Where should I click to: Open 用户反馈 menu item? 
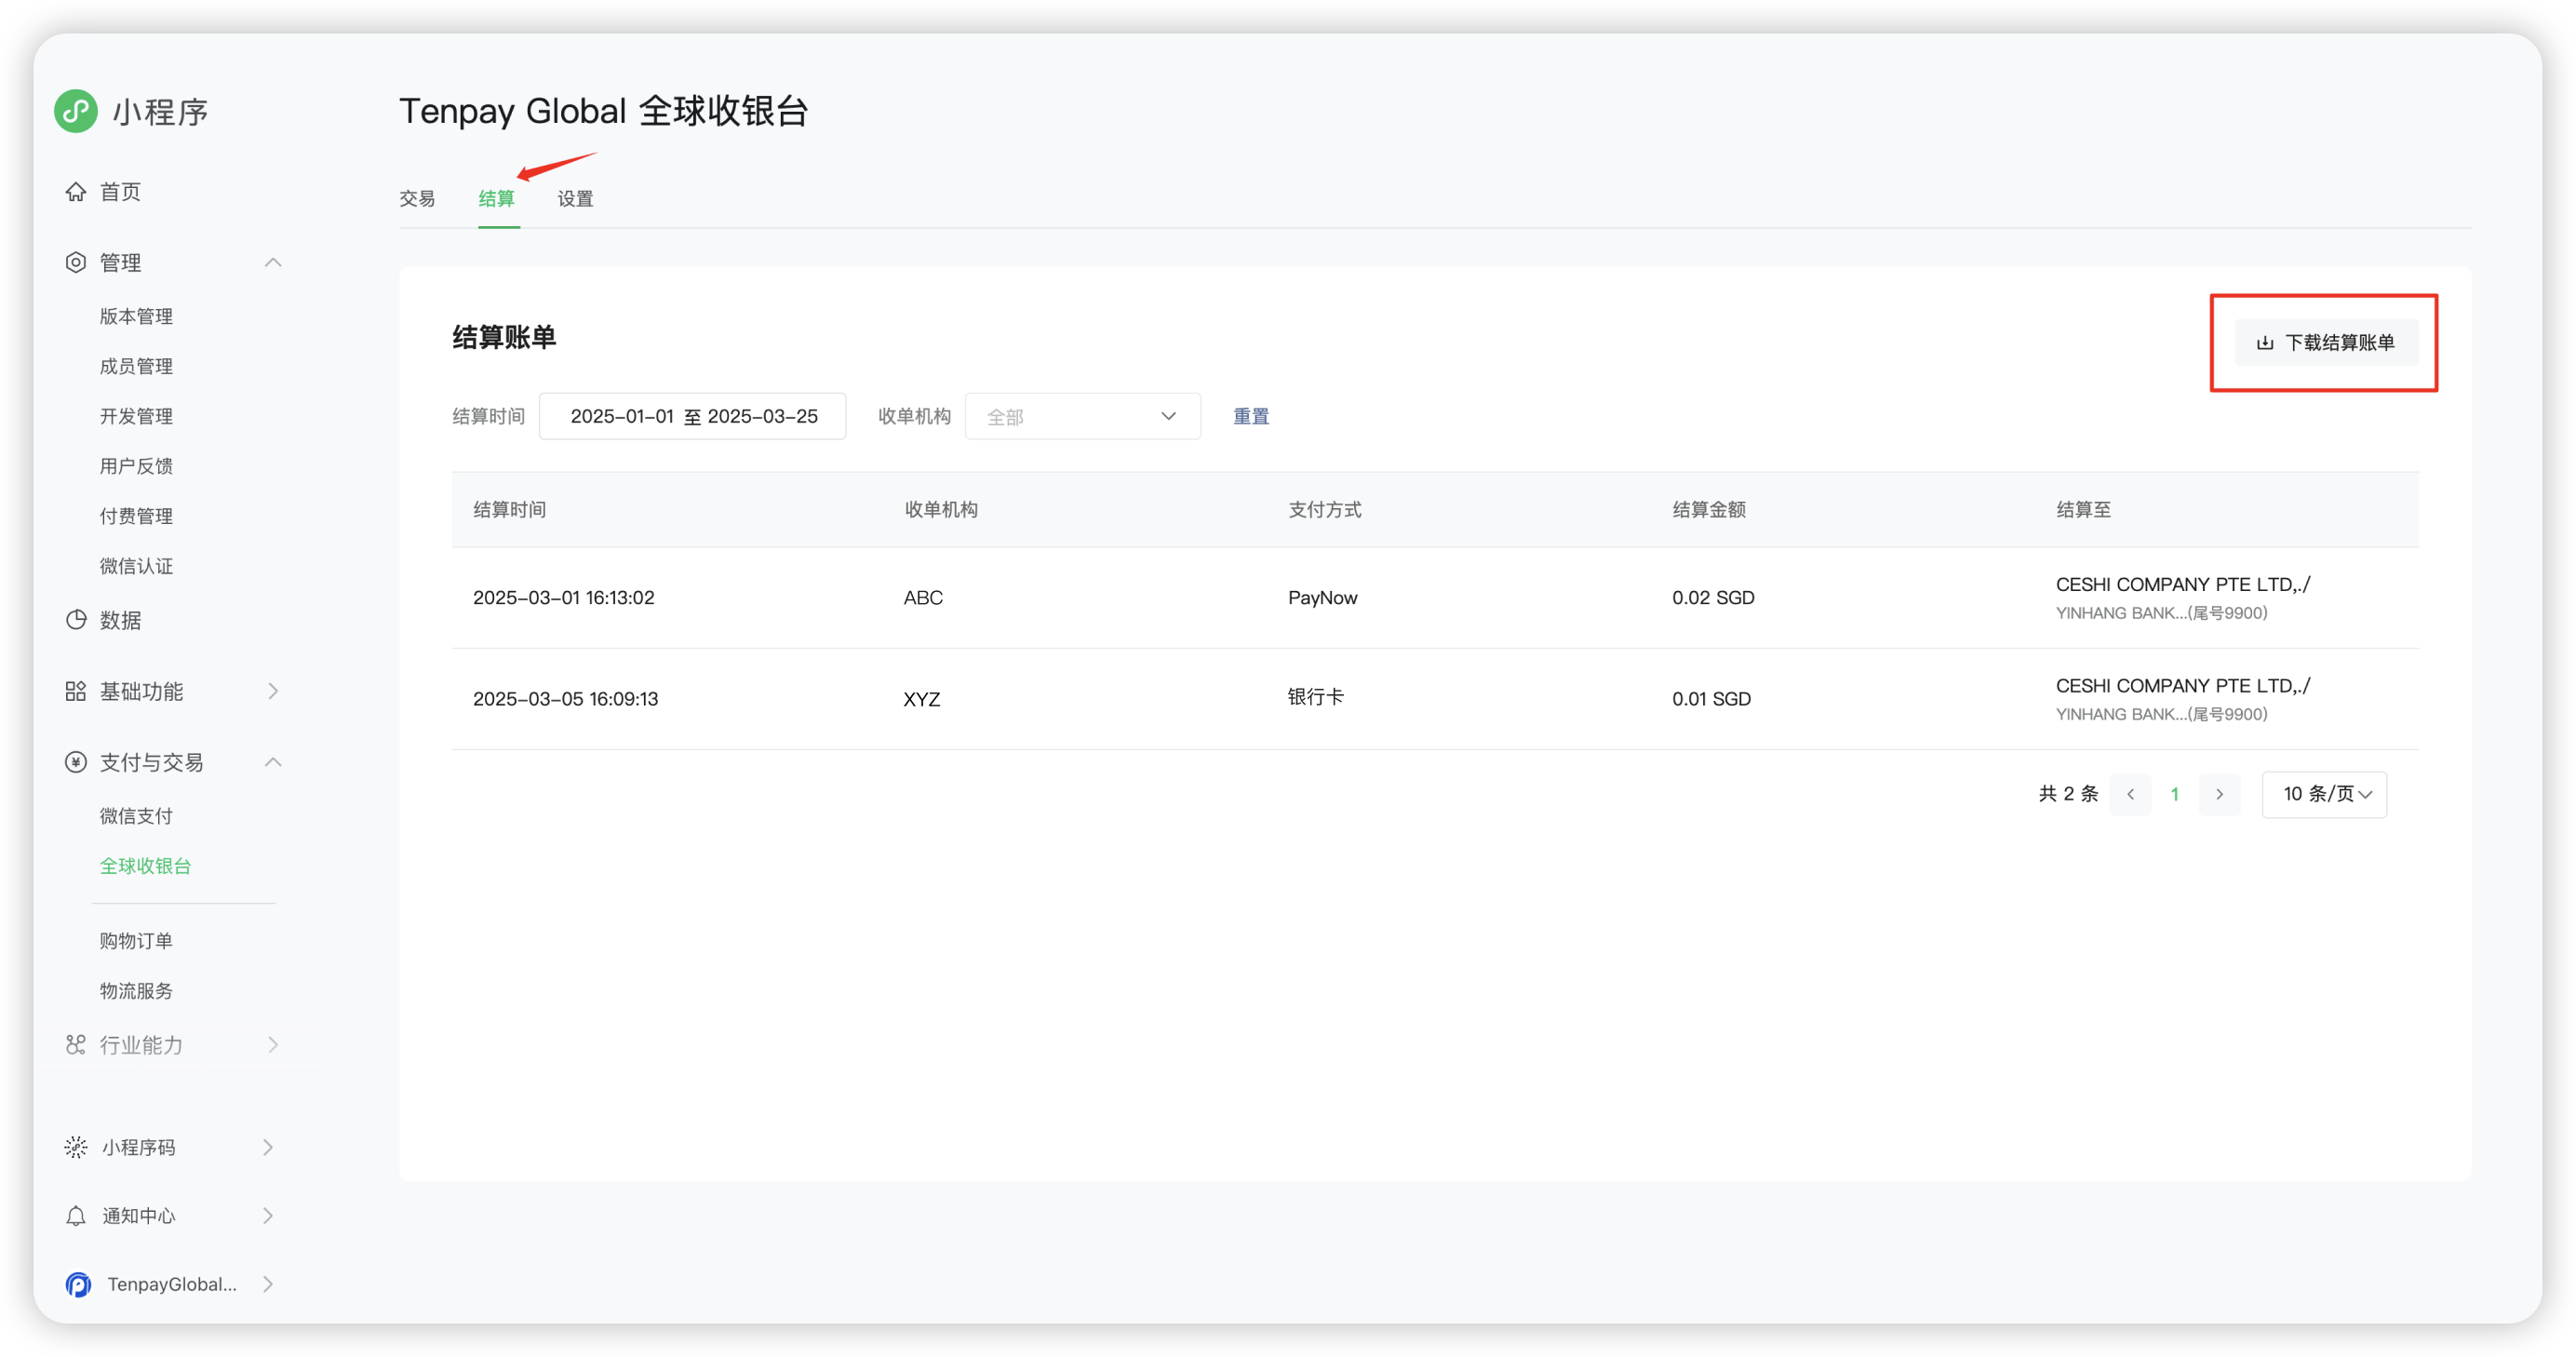tap(136, 467)
